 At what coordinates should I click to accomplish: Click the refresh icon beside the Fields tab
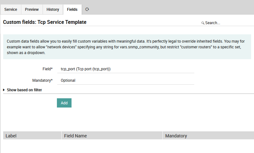click(87, 10)
